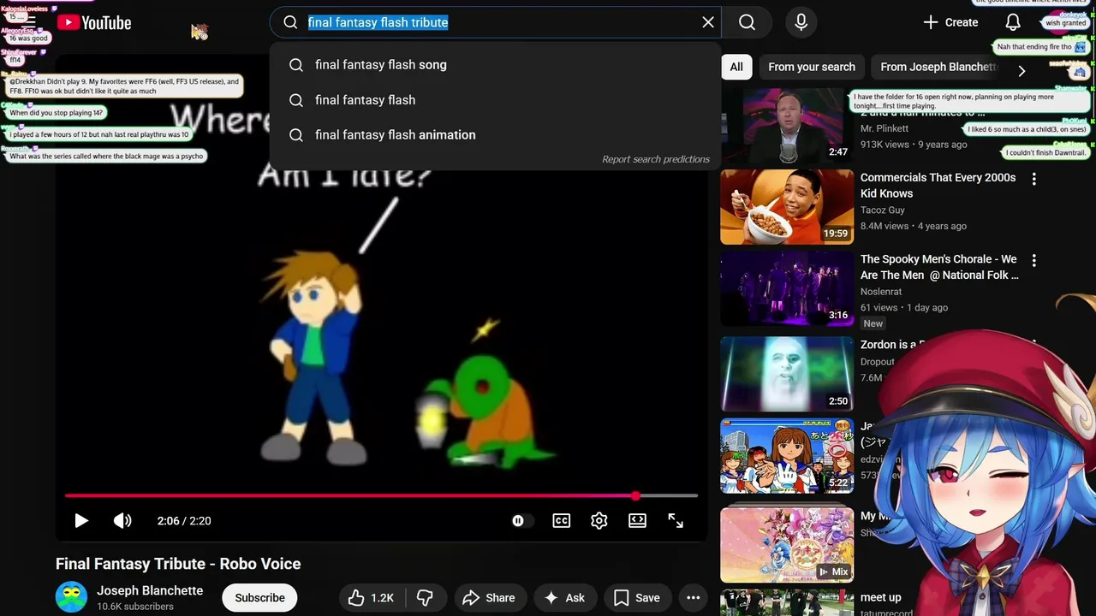Save the video to a playlist

(636, 597)
